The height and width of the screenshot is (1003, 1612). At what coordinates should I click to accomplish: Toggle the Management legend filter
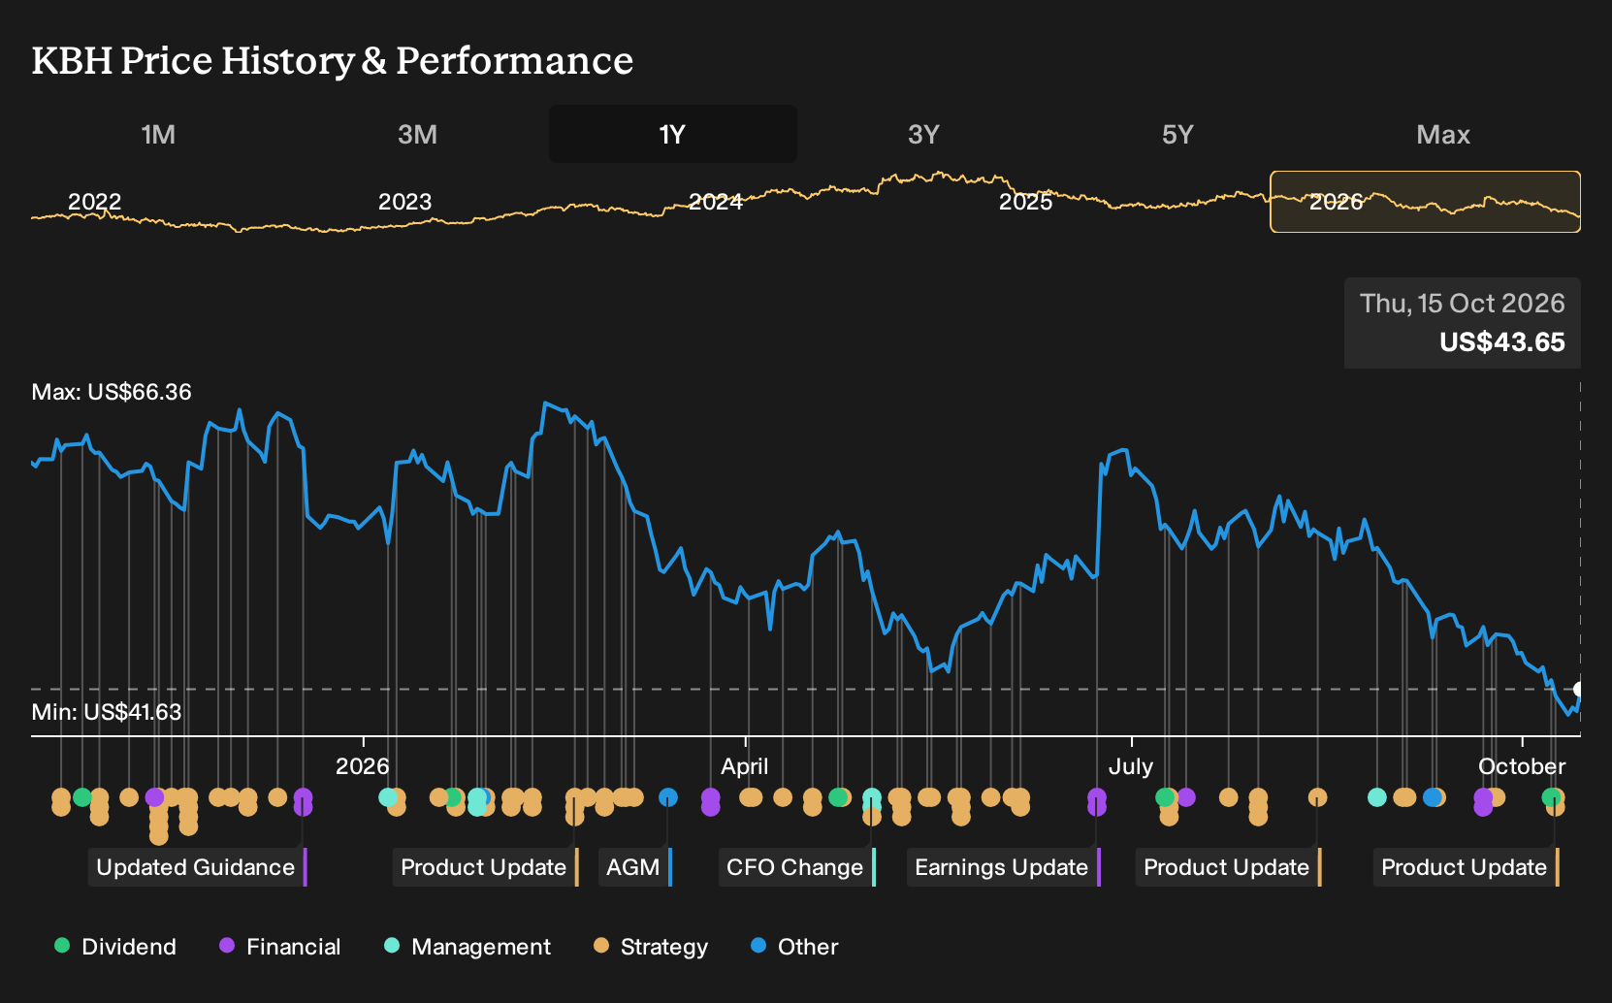tap(467, 947)
